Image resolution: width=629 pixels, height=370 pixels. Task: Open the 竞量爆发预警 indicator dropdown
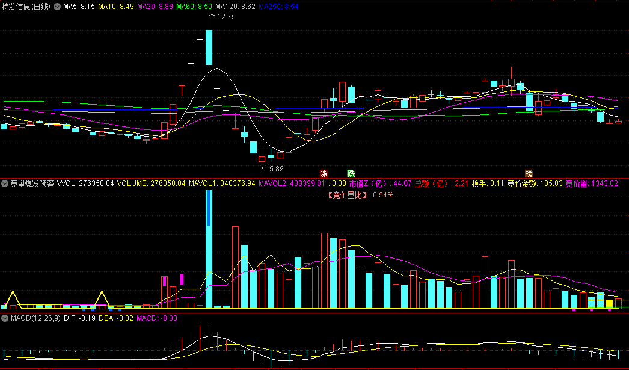[x=5, y=183]
